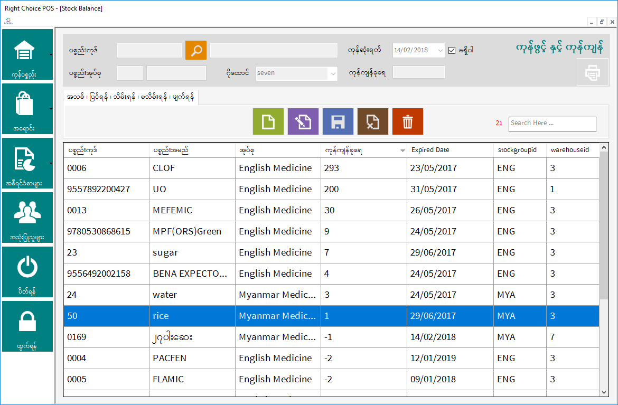
Task: Click the blue save disk icon
Action: pyautogui.click(x=338, y=122)
